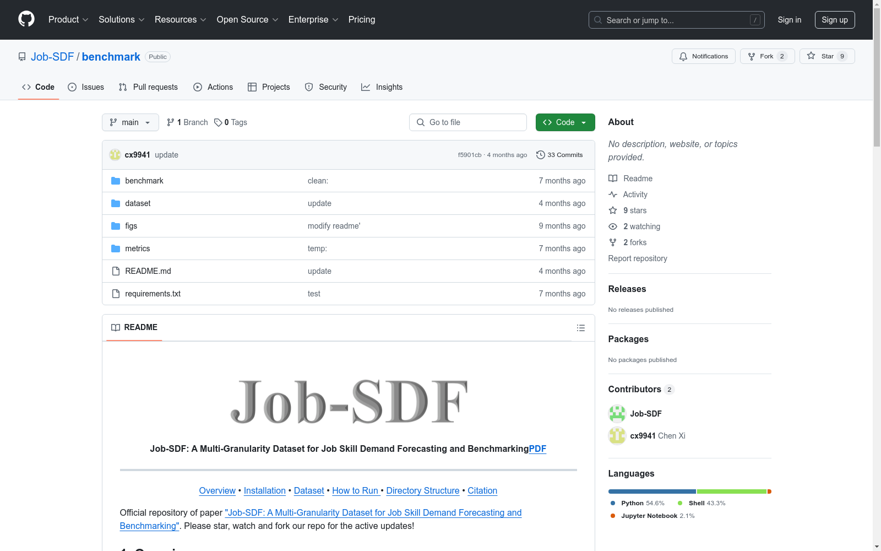This screenshot has height=551, width=881.
Task: Jump to Directory Structure section
Action: [423, 490]
